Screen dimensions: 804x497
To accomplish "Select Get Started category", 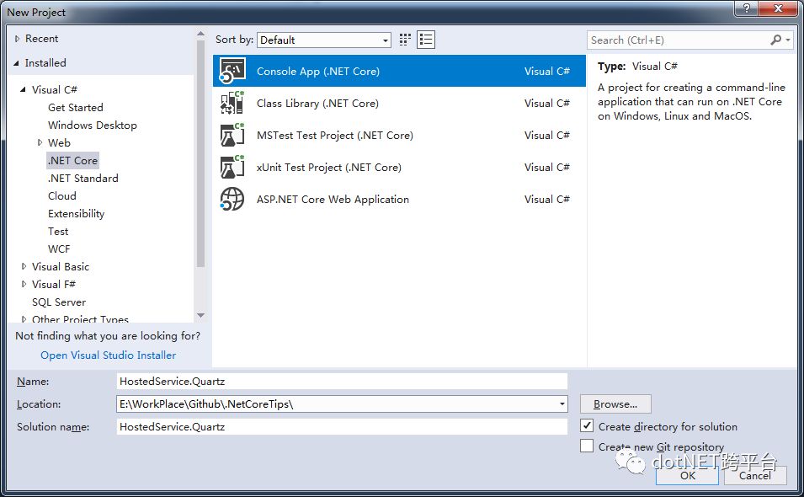I will pyautogui.click(x=76, y=107).
